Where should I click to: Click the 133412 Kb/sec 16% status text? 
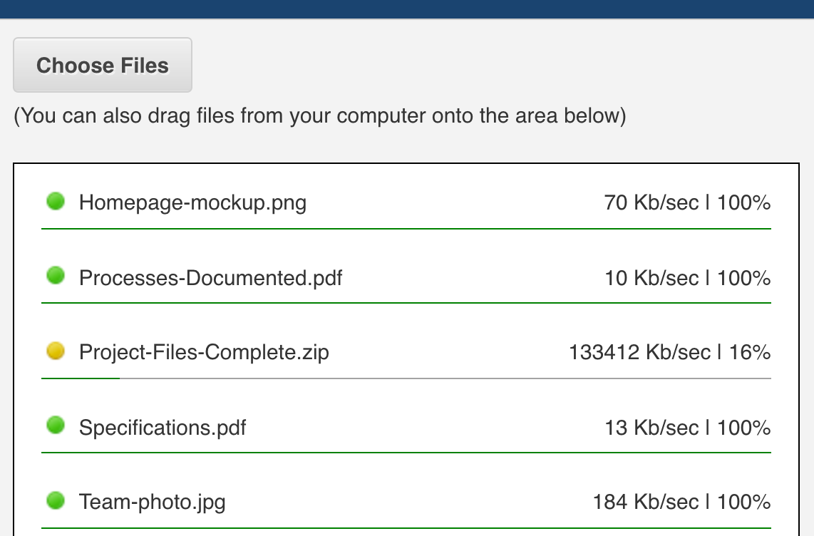tap(670, 352)
